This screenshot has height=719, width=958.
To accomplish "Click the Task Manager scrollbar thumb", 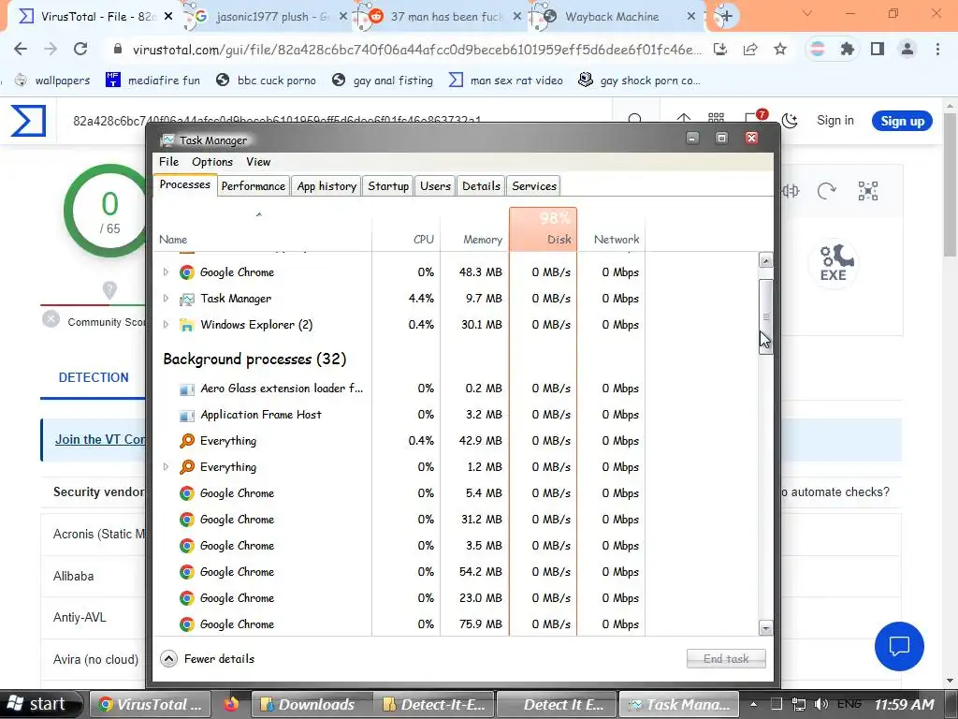I will (x=765, y=316).
